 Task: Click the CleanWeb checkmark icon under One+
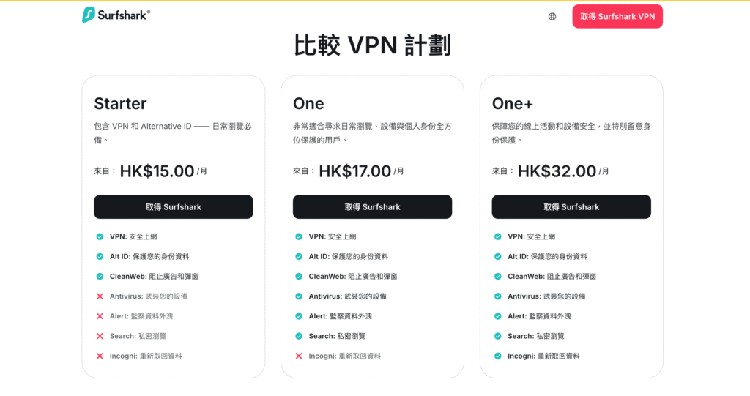(498, 277)
